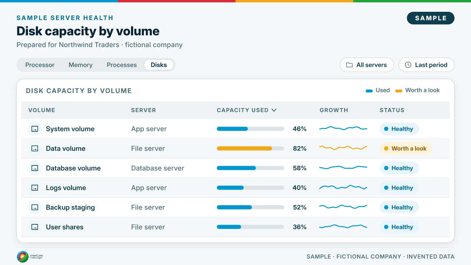This screenshot has height=265, width=471.
Task: Open the Database volume growth sparkline
Action: click(x=343, y=168)
